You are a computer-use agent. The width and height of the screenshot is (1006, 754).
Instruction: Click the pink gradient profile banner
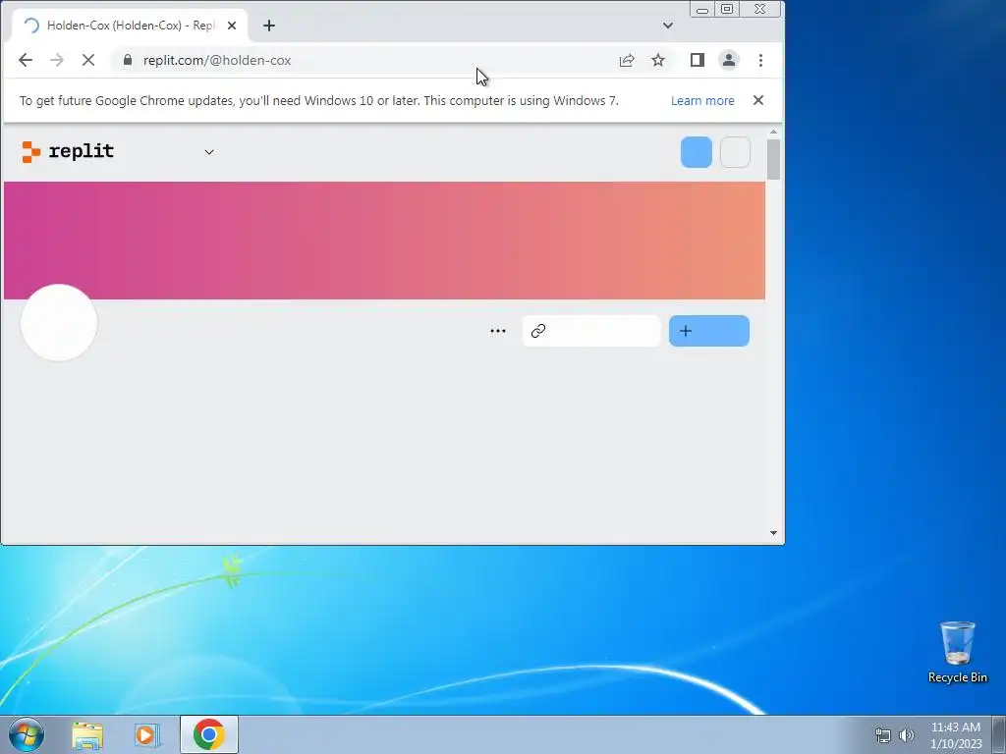(x=384, y=241)
